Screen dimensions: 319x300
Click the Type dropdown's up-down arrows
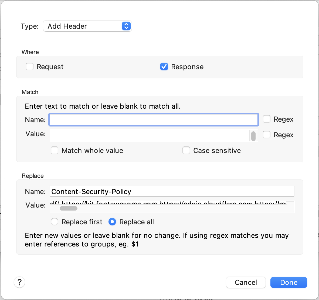[126, 26]
